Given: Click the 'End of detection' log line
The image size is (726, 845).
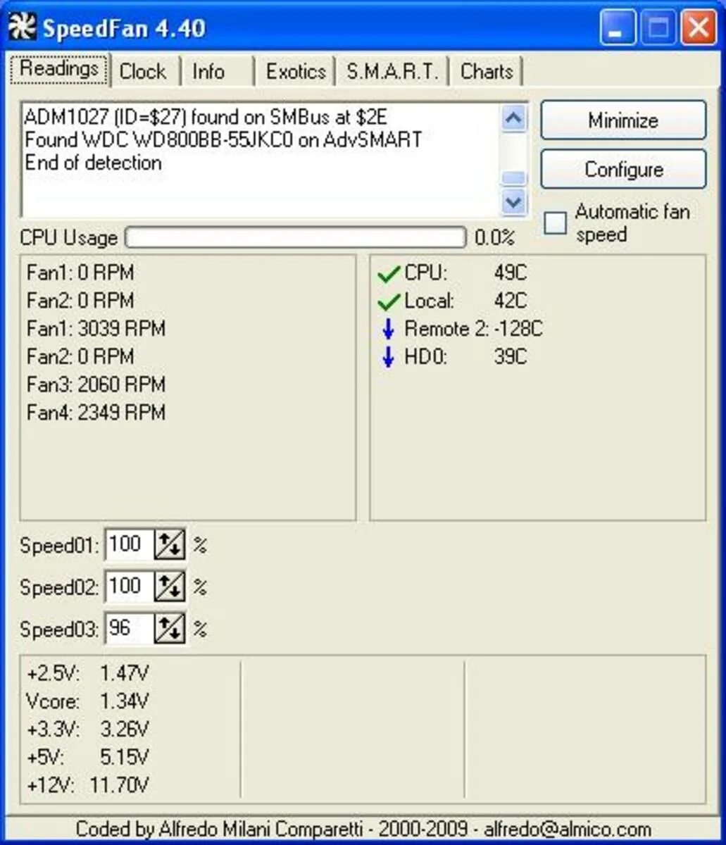Looking at the screenshot, I should (93, 163).
